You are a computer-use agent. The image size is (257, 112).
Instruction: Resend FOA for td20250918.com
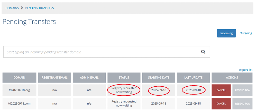[x=242, y=104]
